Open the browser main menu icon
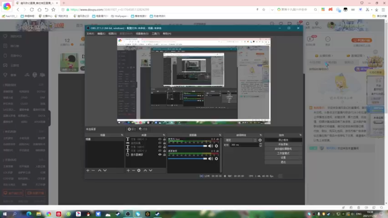This screenshot has width=388, height=218. point(383,10)
